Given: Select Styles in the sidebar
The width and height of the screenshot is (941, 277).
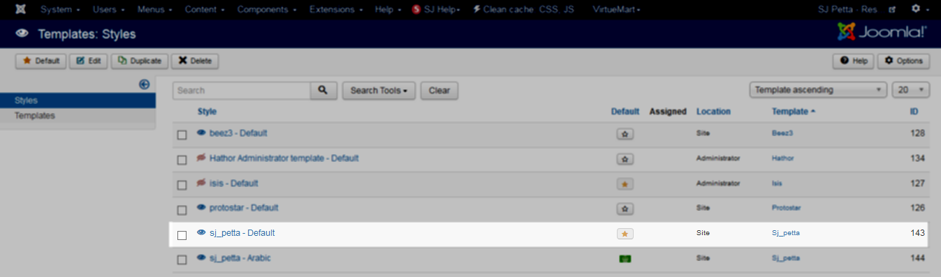Looking at the screenshot, I should 78,100.
